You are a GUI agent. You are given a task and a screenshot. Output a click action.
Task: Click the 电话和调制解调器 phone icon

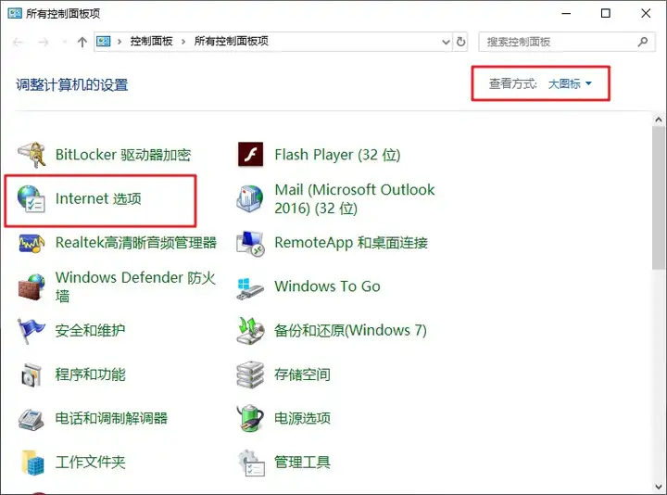(x=31, y=419)
